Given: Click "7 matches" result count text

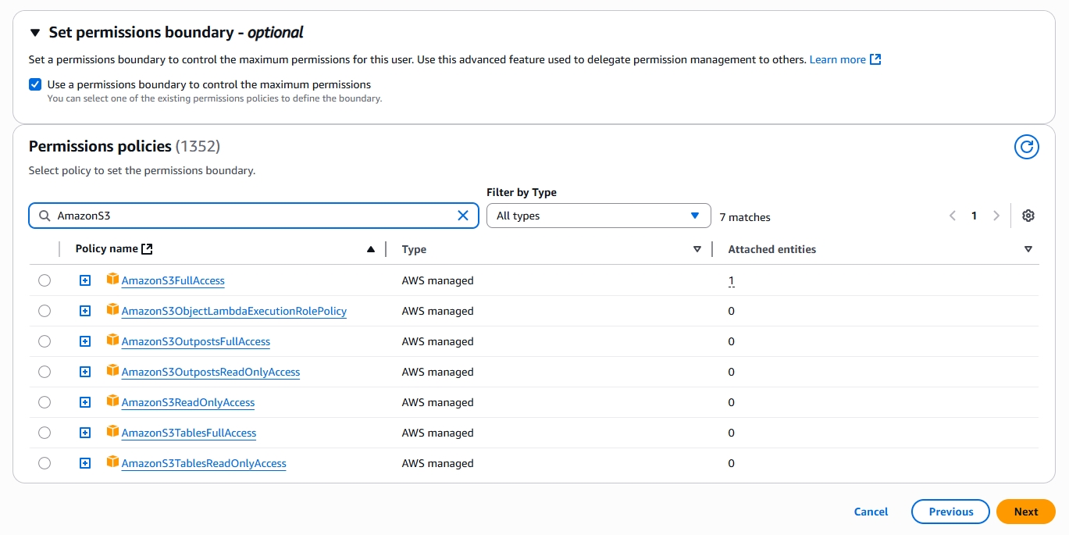Looking at the screenshot, I should point(745,217).
